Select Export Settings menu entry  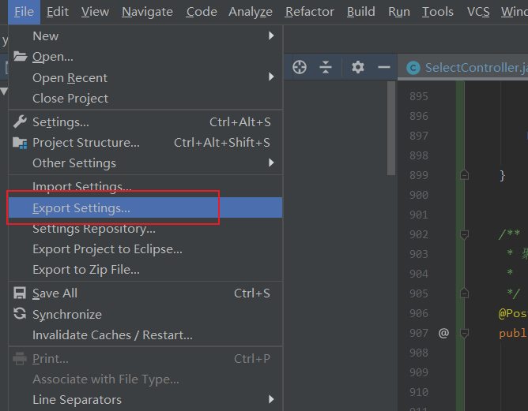[81, 208]
